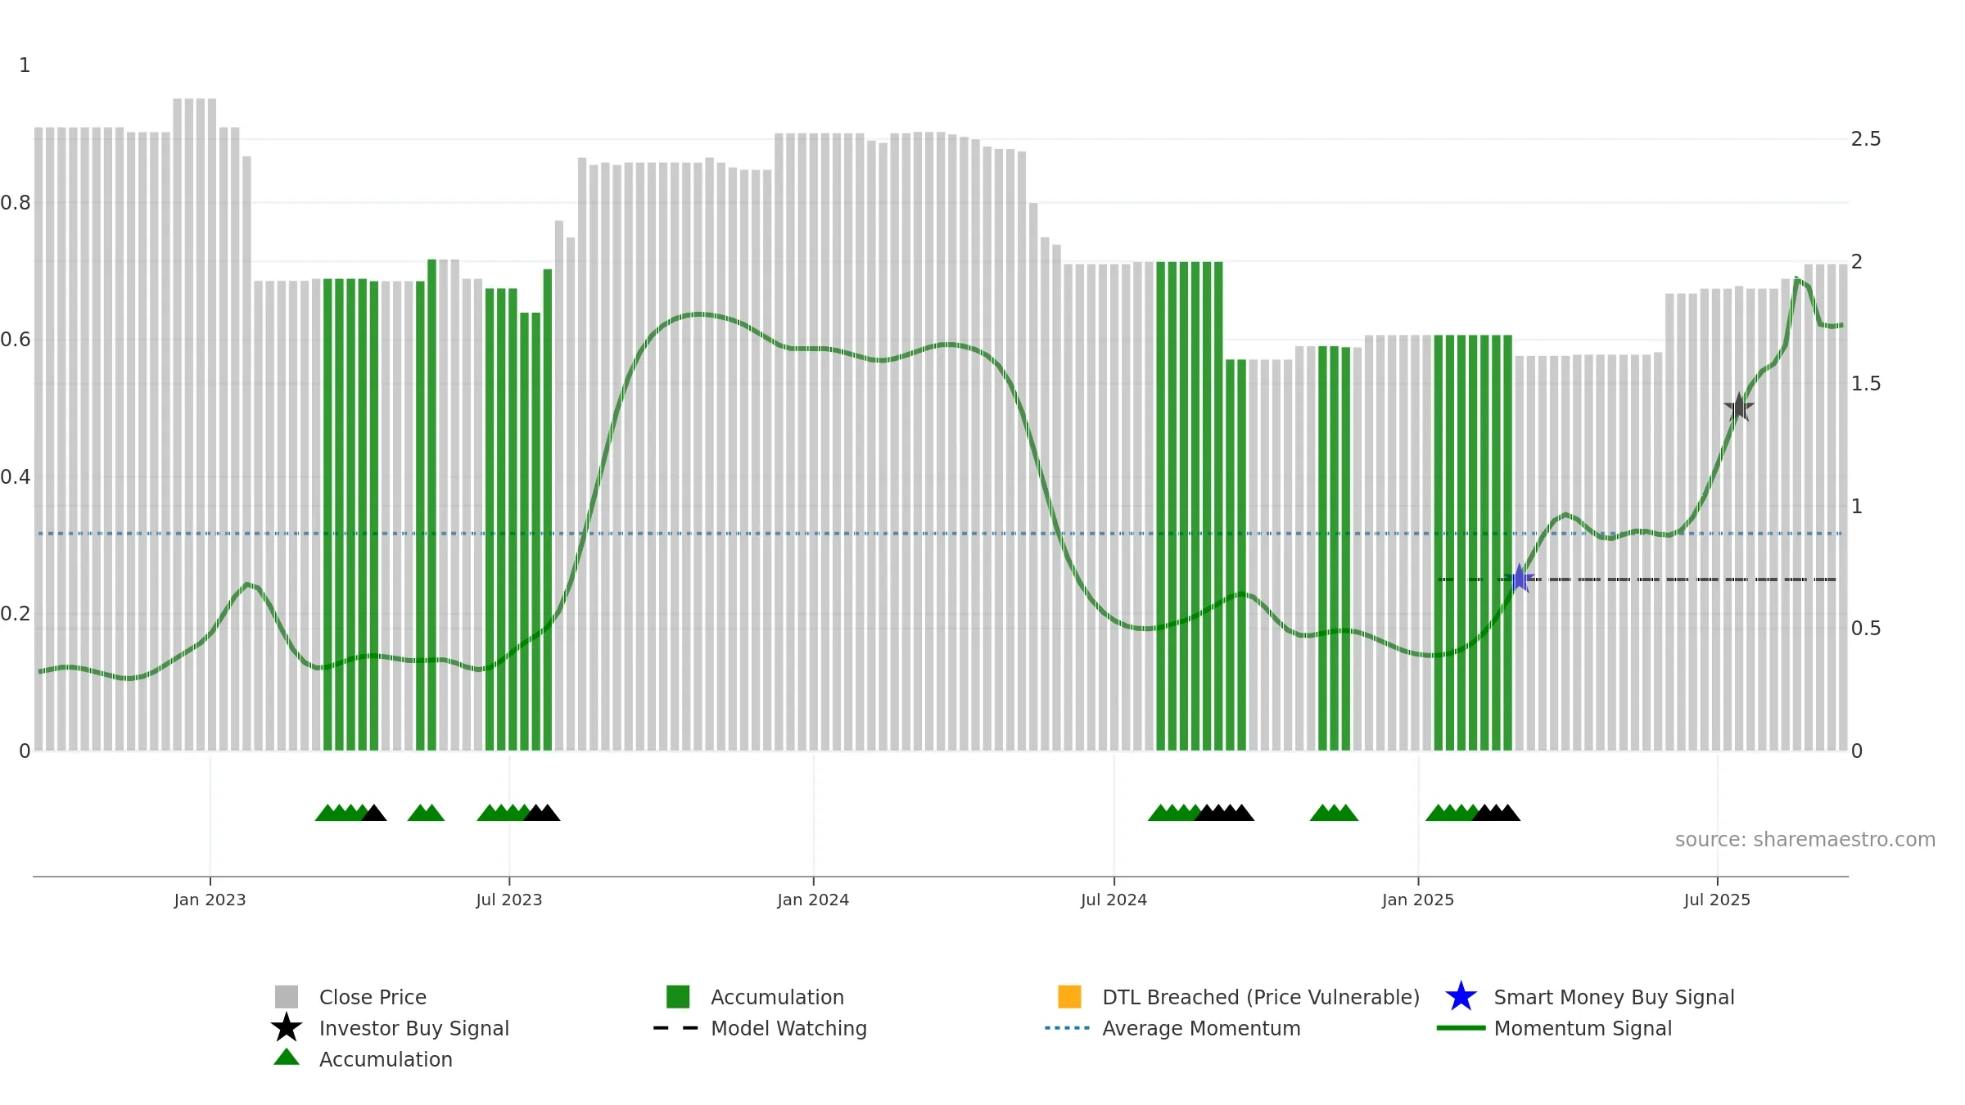Toggle the Investor Buy Signal legend label

point(413,1028)
